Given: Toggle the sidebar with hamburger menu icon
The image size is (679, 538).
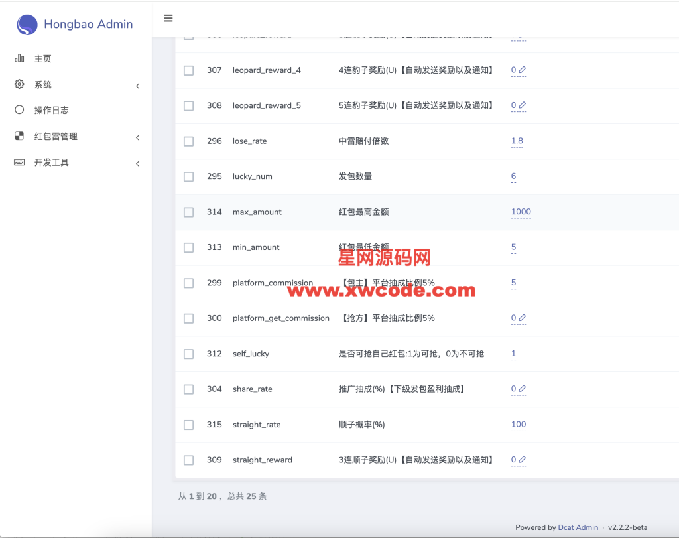Looking at the screenshot, I should pyautogui.click(x=168, y=18).
